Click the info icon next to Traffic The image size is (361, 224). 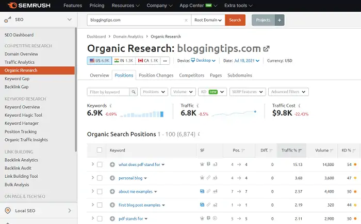pos(198,106)
